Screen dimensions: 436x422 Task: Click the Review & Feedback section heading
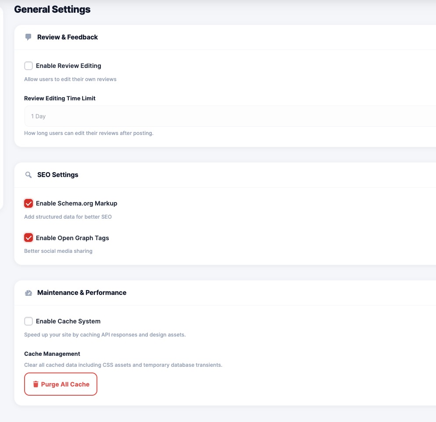pos(68,37)
